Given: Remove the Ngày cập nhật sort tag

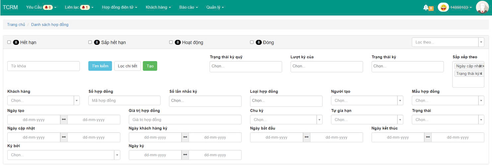Looking at the screenshot, I should point(483,66).
